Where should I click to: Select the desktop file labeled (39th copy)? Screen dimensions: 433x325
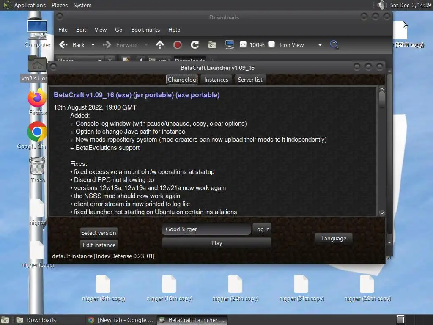pyautogui.click(x=367, y=288)
